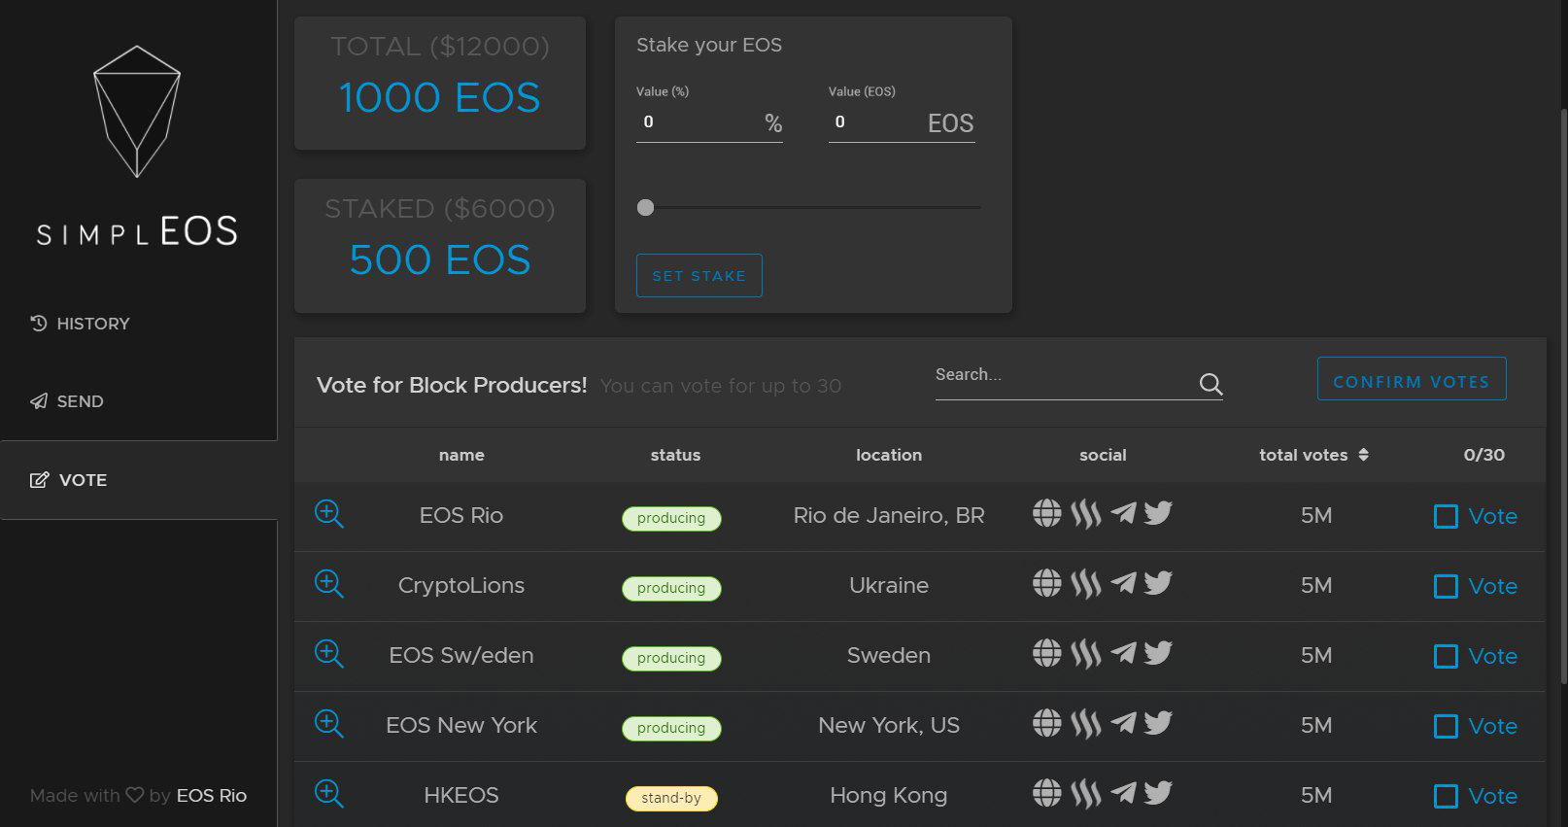Open EOS New York Steemit icon
Viewport: 1568px width, 827px height.
click(x=1086, y=724)
